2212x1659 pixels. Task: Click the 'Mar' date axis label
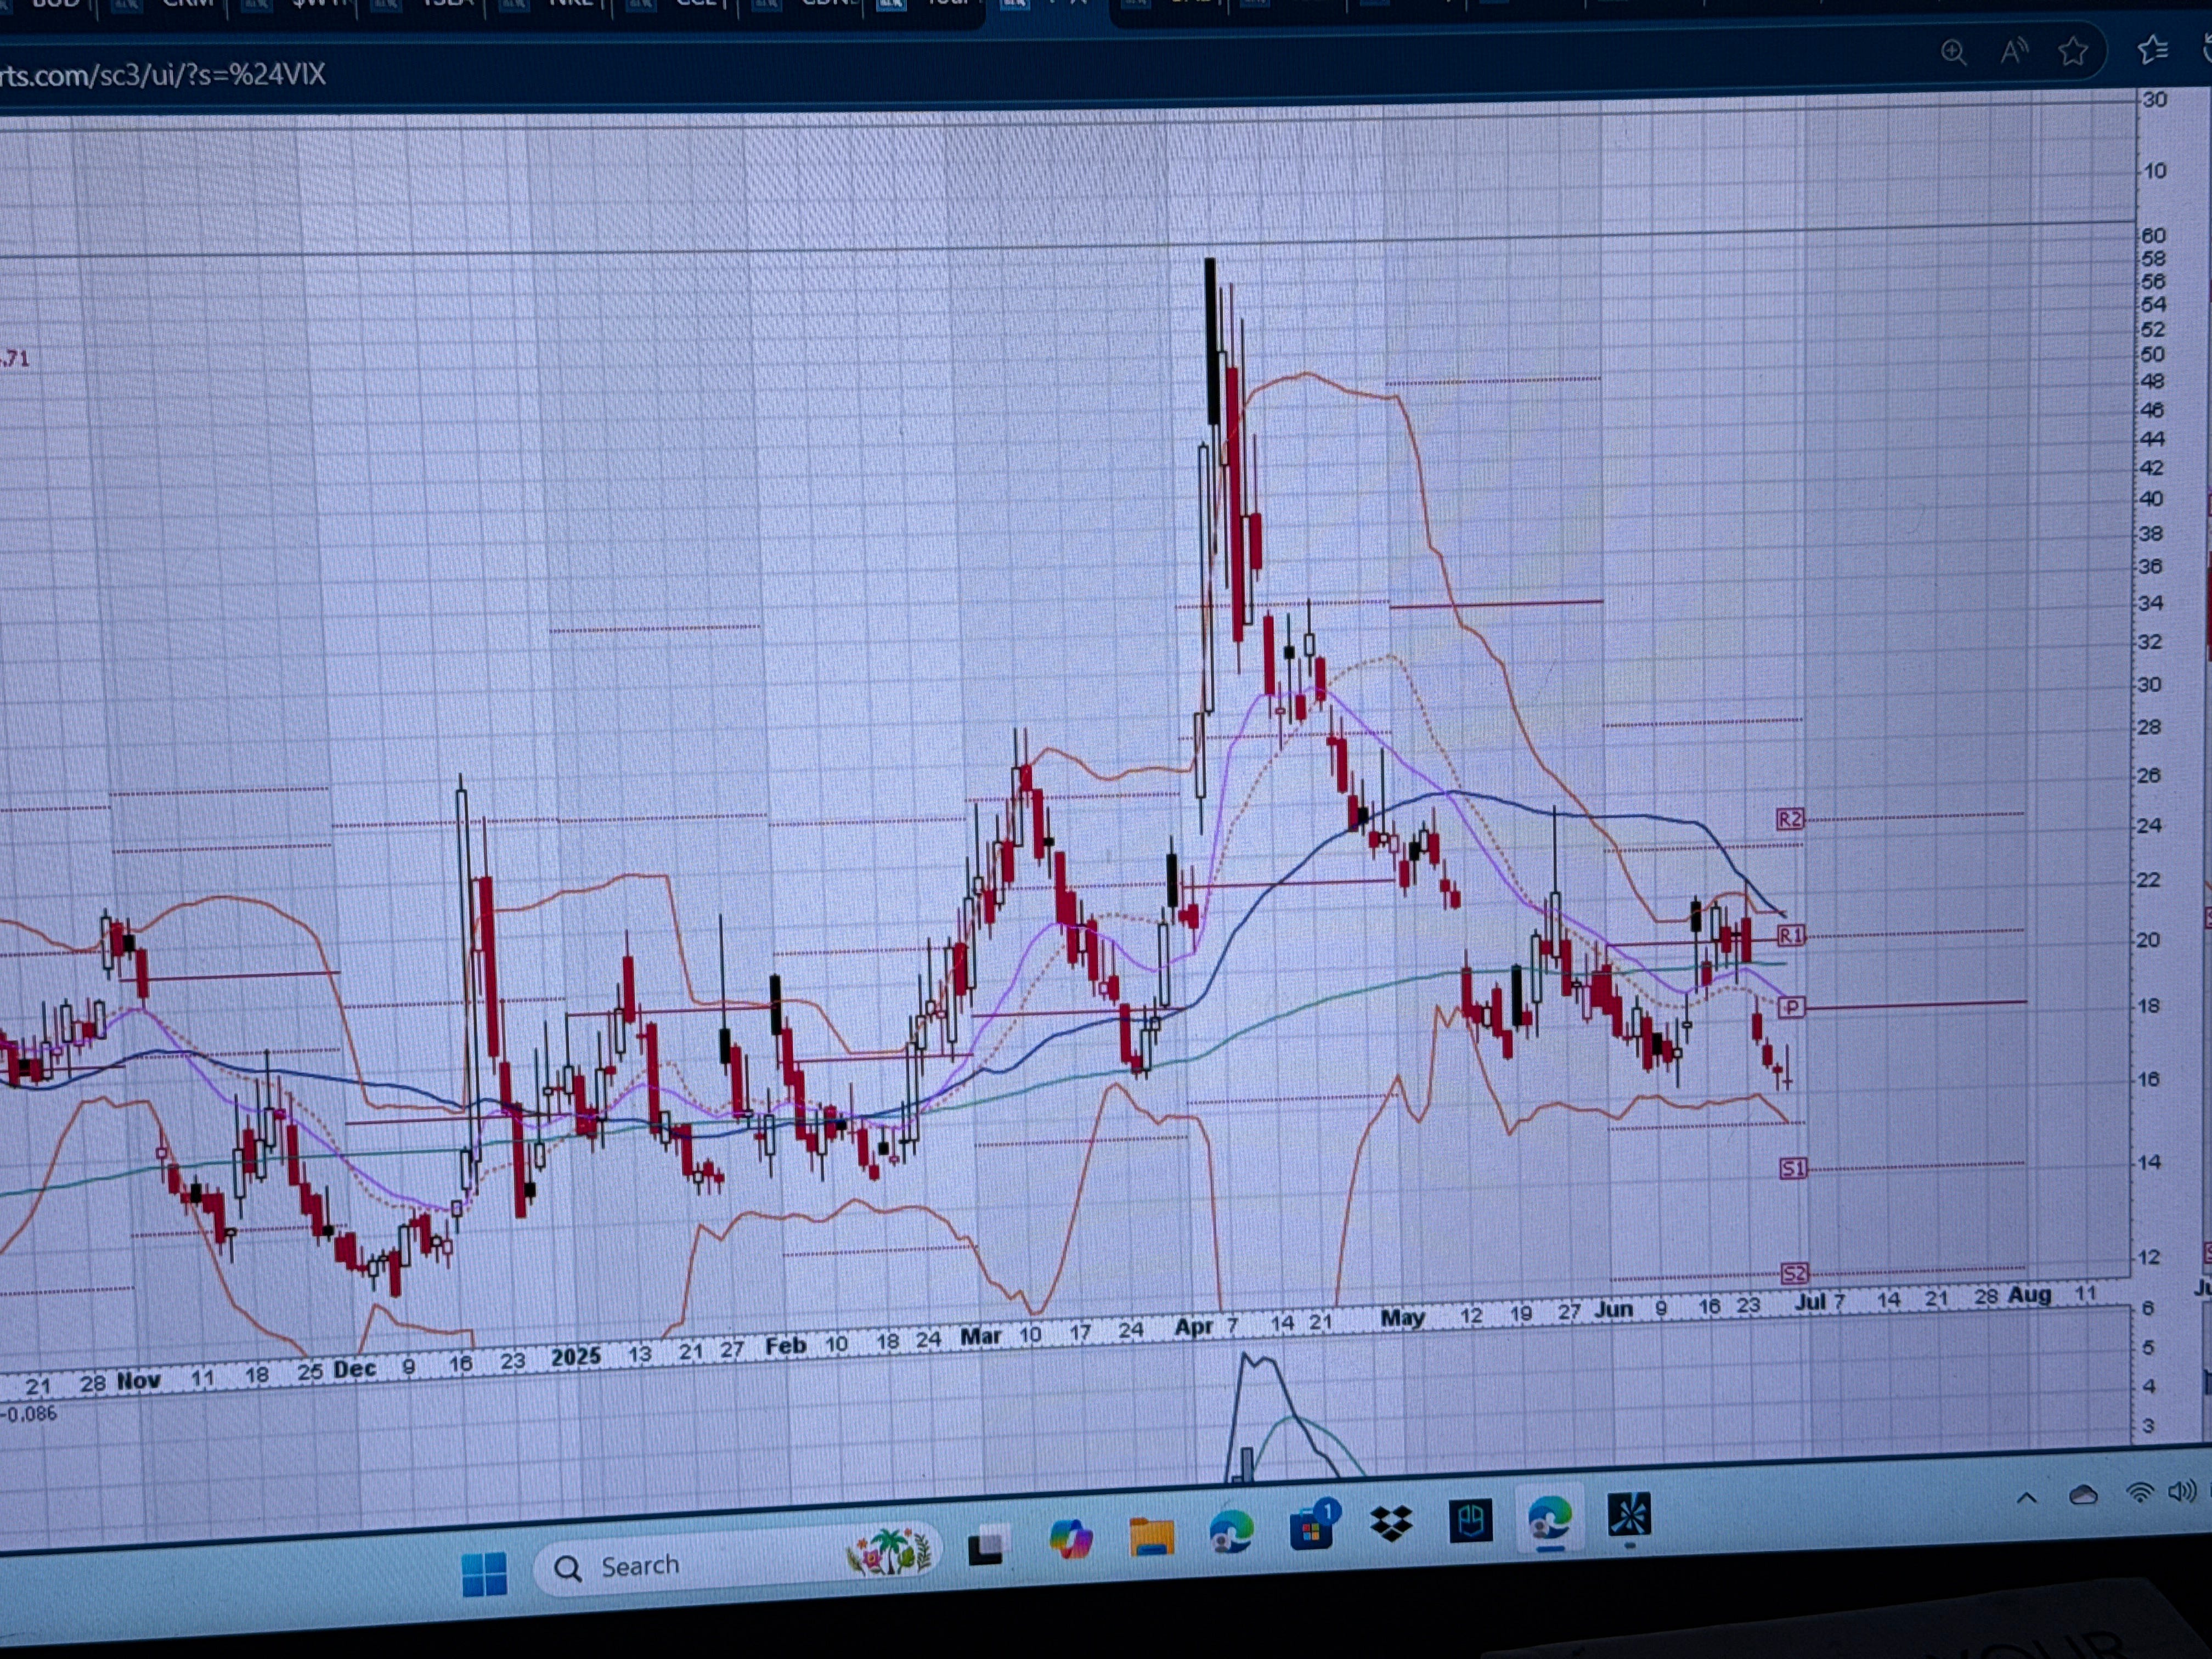[x=981, y=1337]
